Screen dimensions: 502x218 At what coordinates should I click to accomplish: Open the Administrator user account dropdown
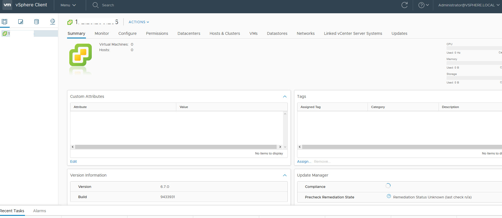[x=468, y=5]
